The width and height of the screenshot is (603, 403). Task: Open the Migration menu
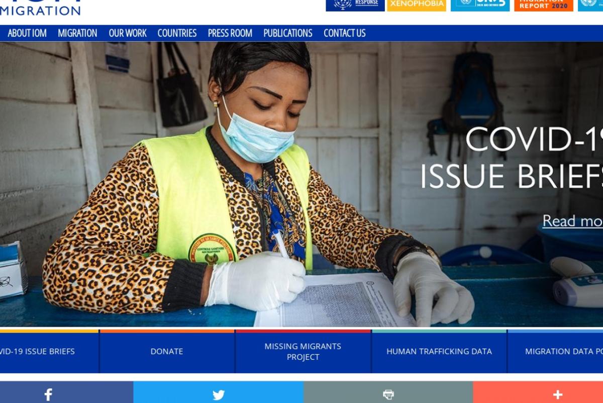click(x=77, y=33)
